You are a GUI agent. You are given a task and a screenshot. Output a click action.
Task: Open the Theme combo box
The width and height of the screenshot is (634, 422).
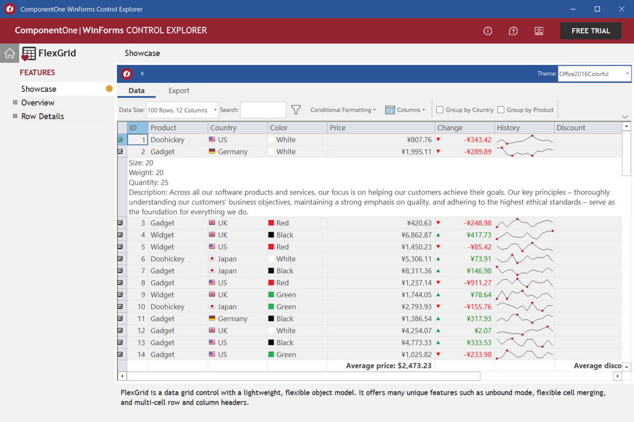click(594, 74)
